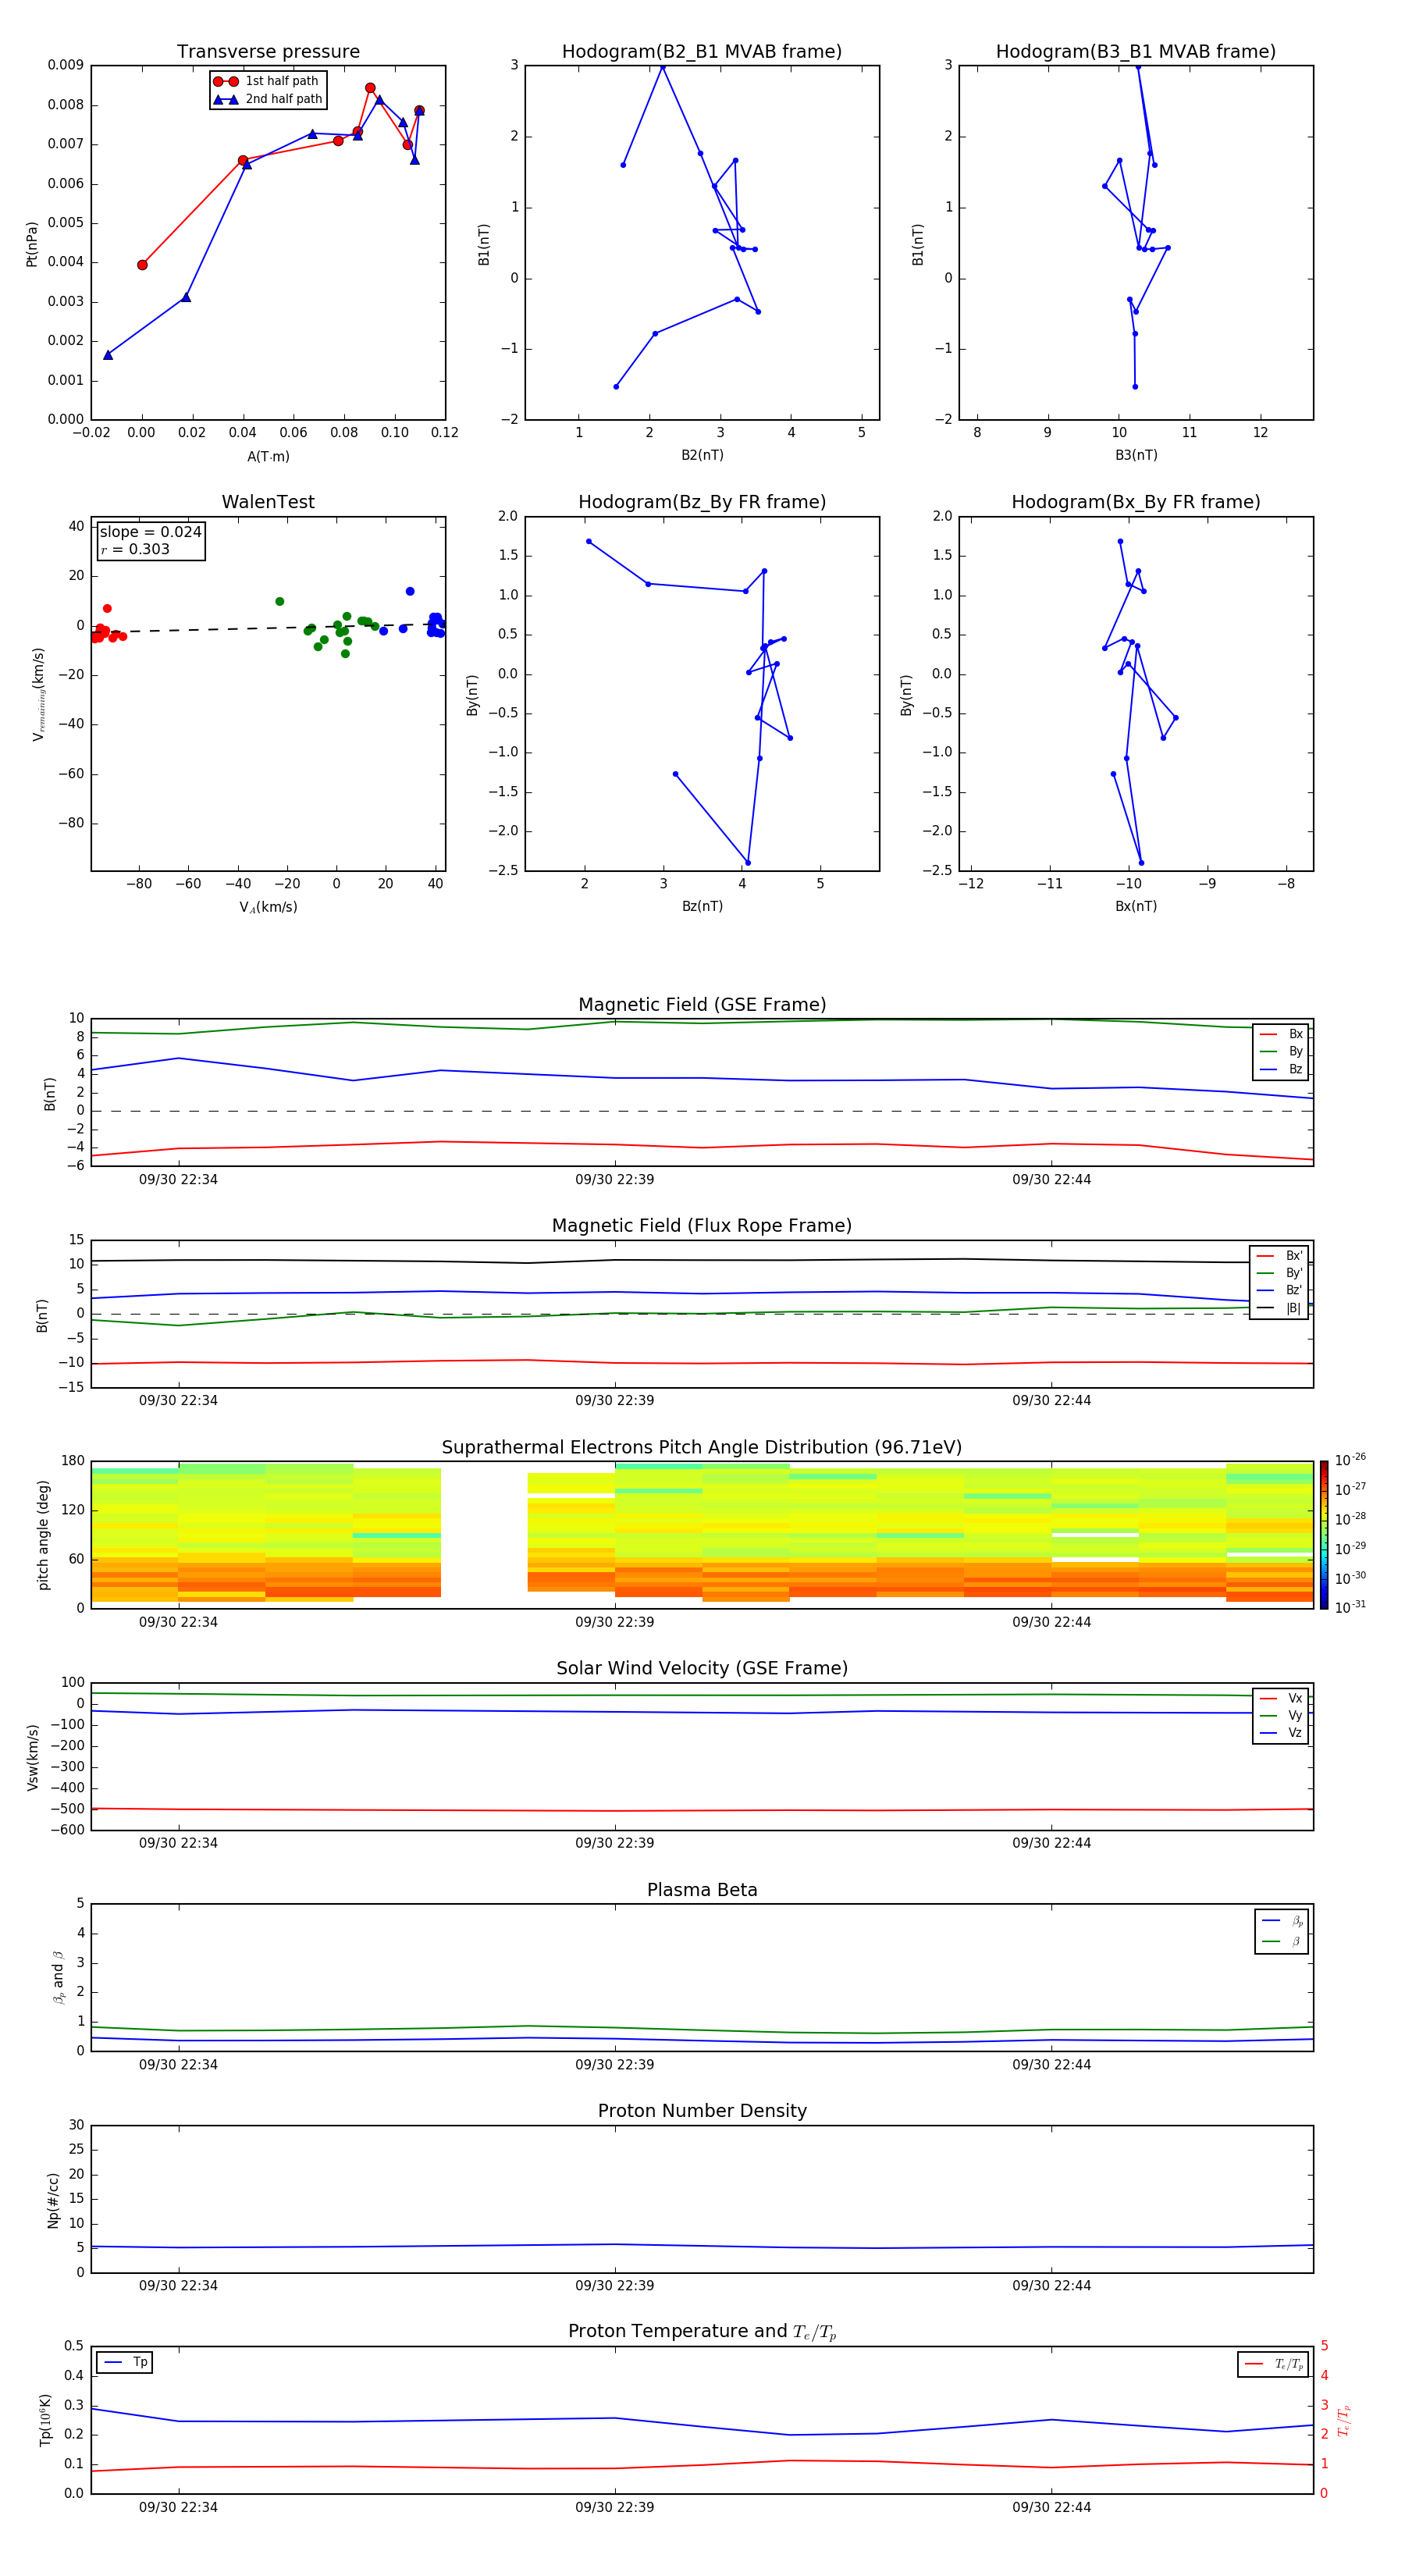Viewport: 1405px width, 2576px height.
Task: Click the 10^-31 colorbar tick label
Action: coord(1350,1607)
